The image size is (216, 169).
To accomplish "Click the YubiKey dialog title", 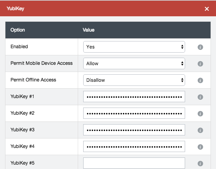I will coord(15,8).
